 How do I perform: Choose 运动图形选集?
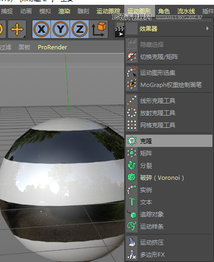[x=169, y=73]
